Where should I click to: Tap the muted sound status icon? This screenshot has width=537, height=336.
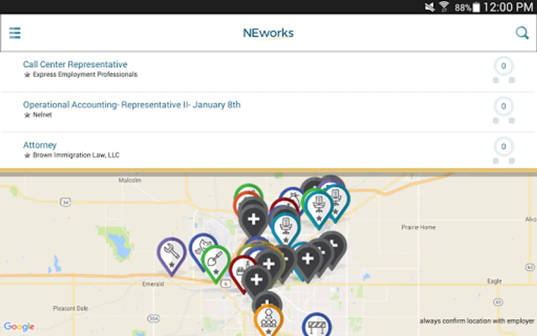click(430, 7)
